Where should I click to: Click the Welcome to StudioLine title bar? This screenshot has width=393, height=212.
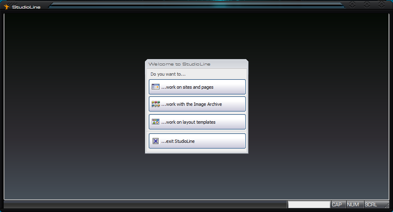point(197,64)
